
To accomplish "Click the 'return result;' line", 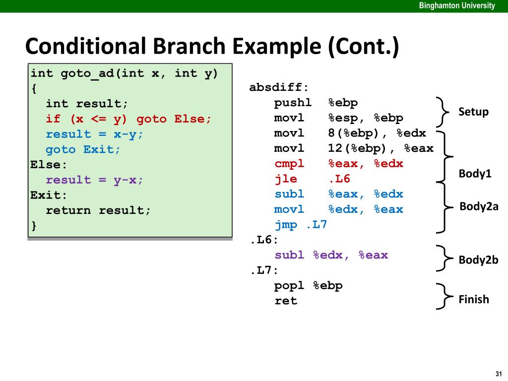I will coord(98,210).
